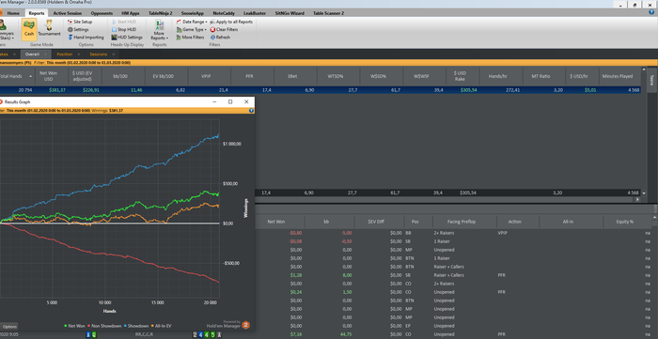658x339 pixels.
Task: Open Hand Importing
Action: 86,38
